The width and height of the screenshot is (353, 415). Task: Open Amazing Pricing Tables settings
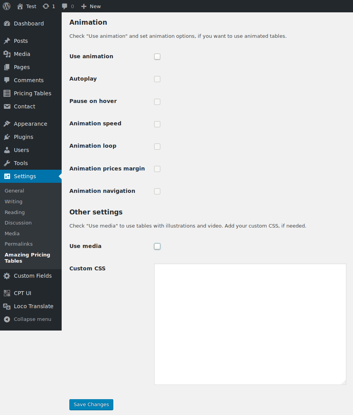pyautogui.click(x=27, y=258)
